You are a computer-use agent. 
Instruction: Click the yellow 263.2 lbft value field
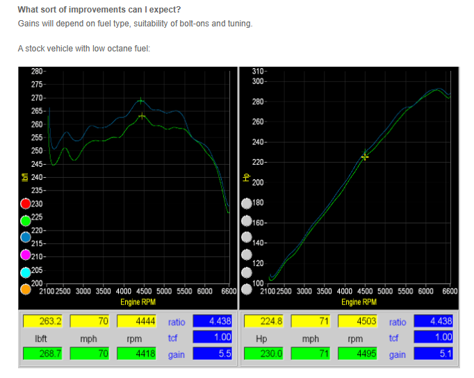tap(42, 322)
